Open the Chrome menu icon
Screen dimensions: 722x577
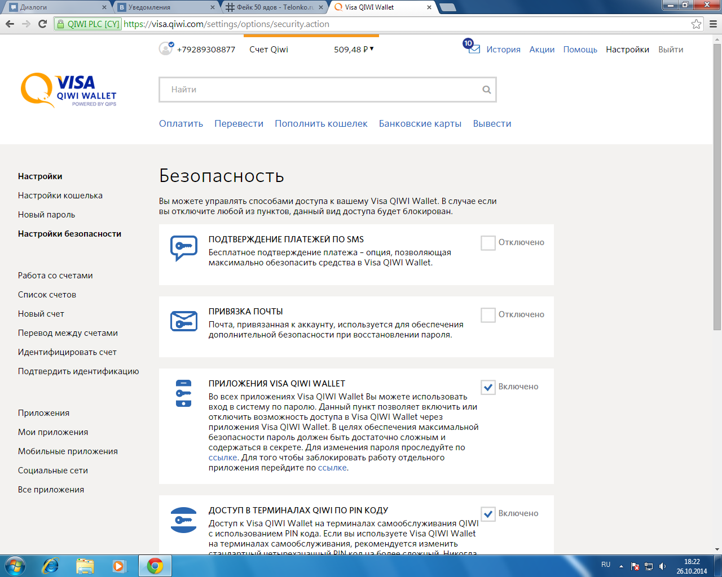(x=712, y=24)
